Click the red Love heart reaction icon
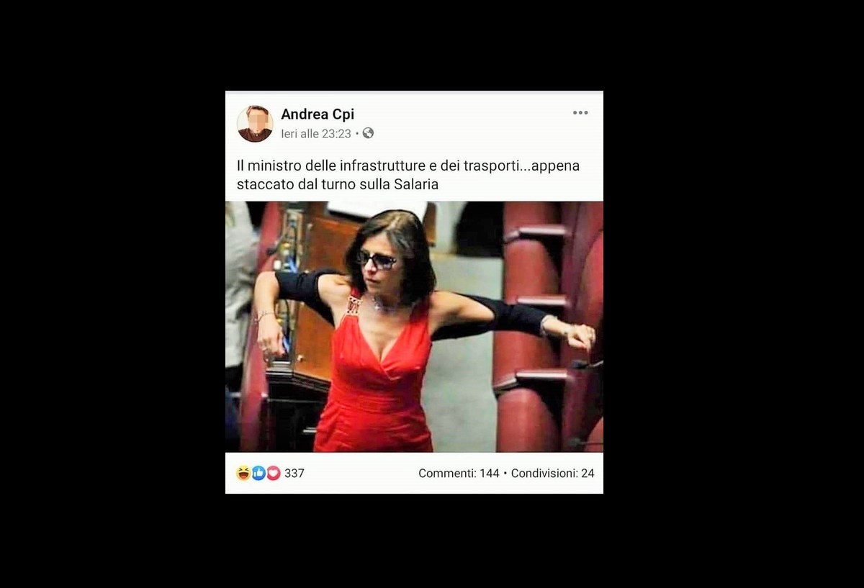 point(274,473)
